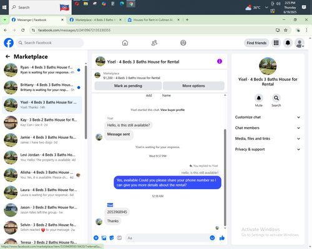Open Microsoft Edge from the taskbar
This screenshot has width=312, height=249.
point(122,4)
